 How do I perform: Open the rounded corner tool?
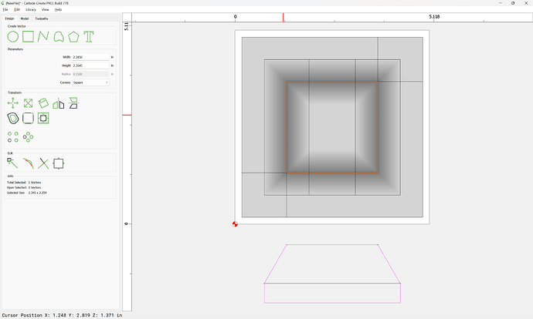click(29, 119)
